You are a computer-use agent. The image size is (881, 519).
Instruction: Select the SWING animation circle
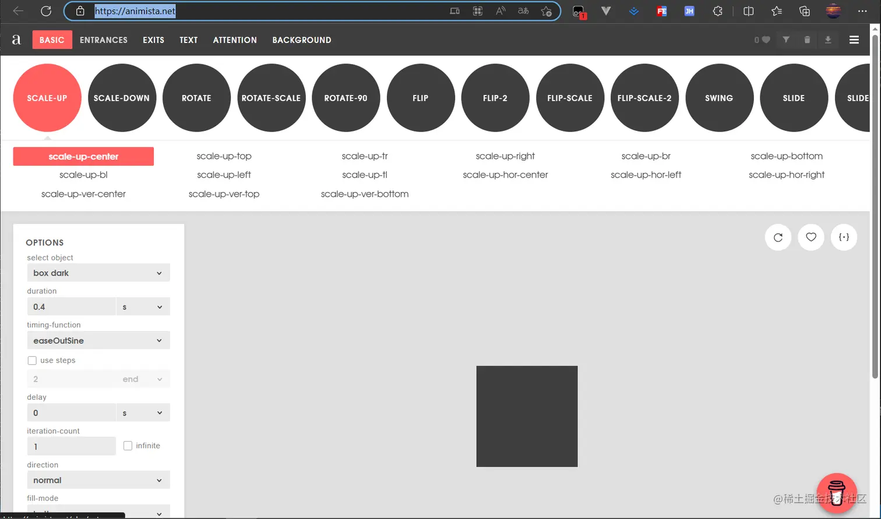tap(719, 98)
